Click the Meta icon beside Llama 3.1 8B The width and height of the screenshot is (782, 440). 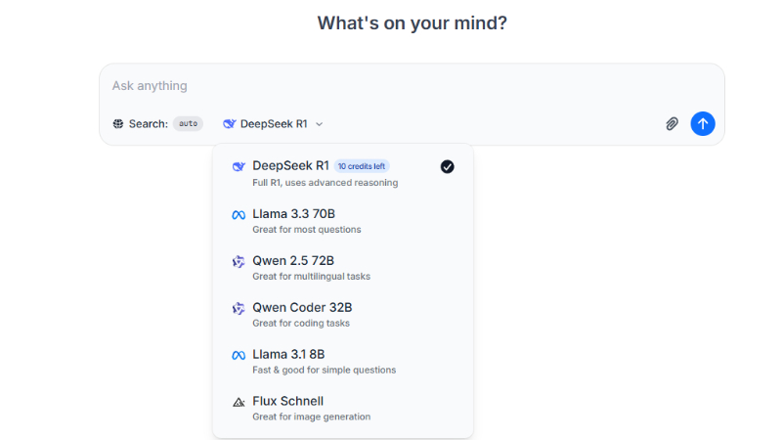pos(239,356)
